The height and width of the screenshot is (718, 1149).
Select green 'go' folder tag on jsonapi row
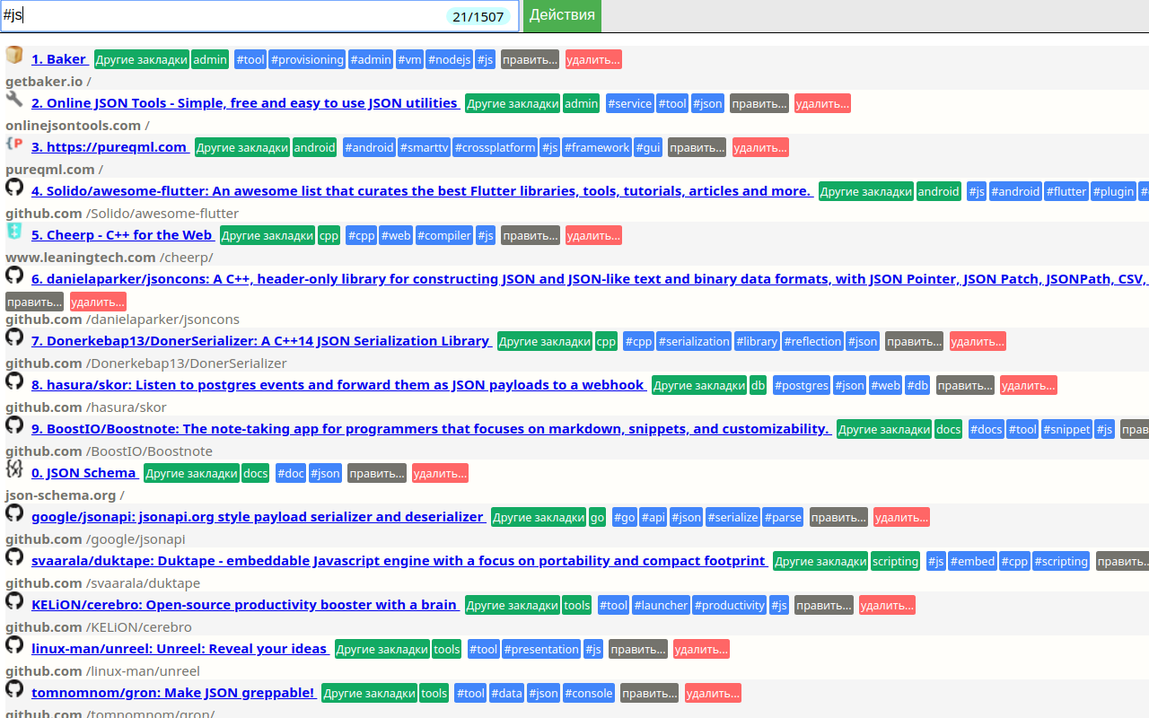pyautogui.click(x=598, y=517)
